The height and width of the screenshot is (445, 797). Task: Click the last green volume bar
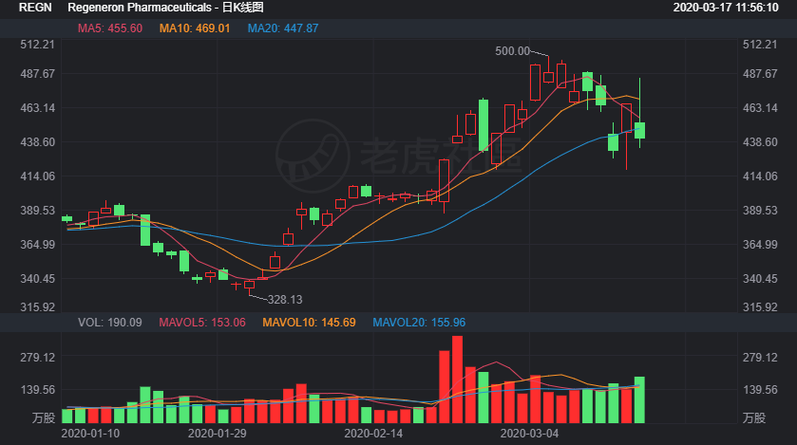(639, 399)
